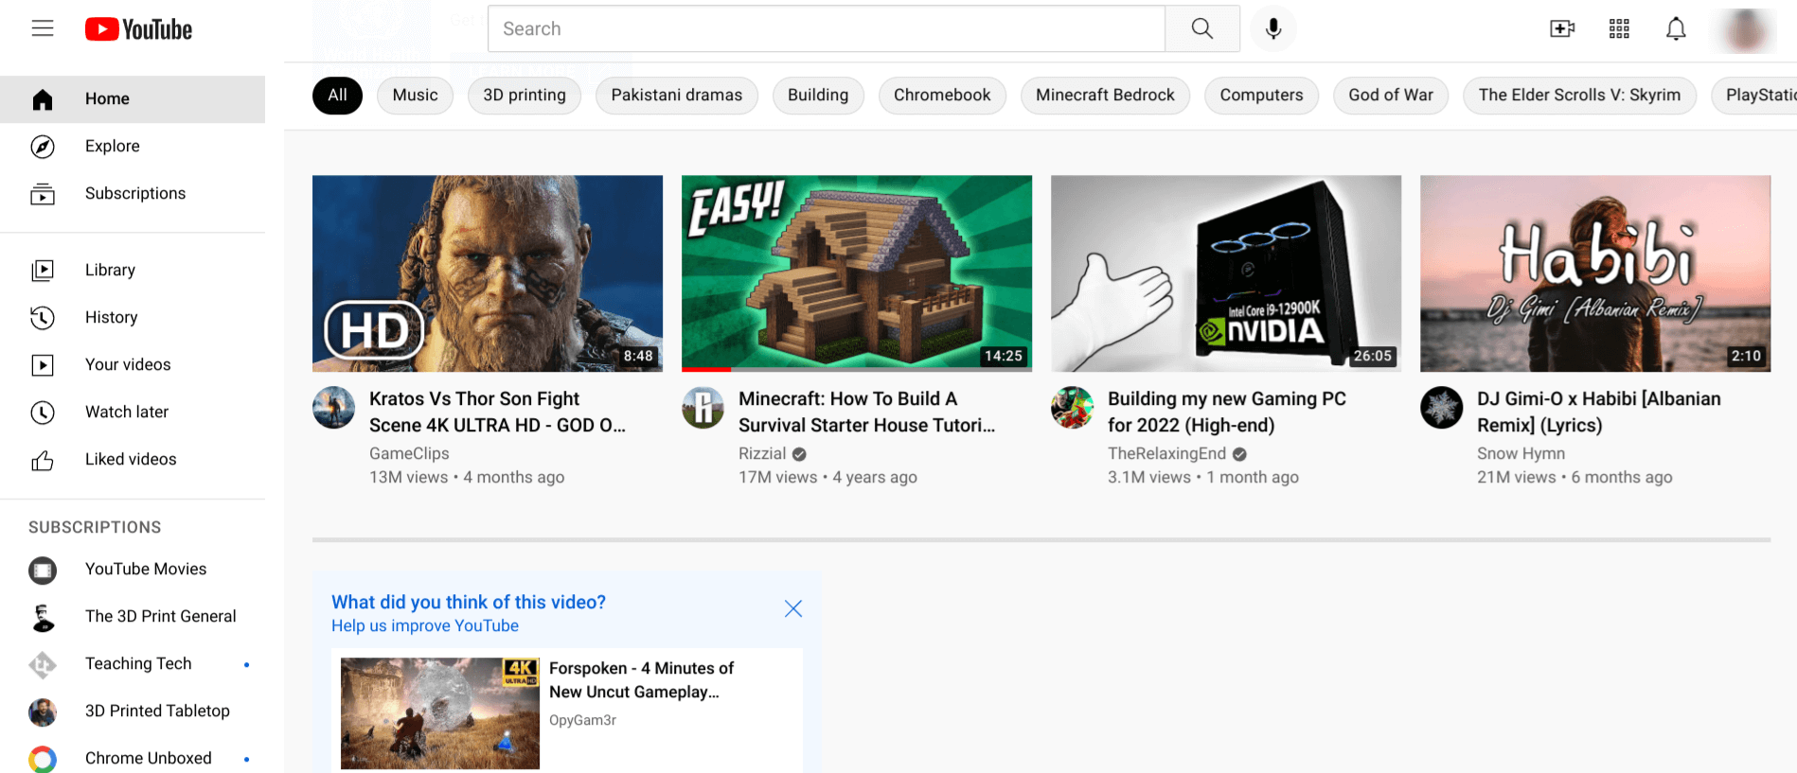Open Subscriptions in the sidebar

[x=133, y=194]
